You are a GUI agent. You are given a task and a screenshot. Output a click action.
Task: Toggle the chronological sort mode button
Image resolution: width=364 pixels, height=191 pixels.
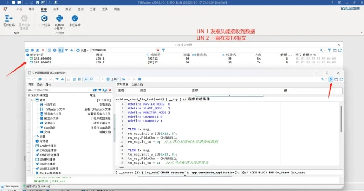click(x=60, y=50)
